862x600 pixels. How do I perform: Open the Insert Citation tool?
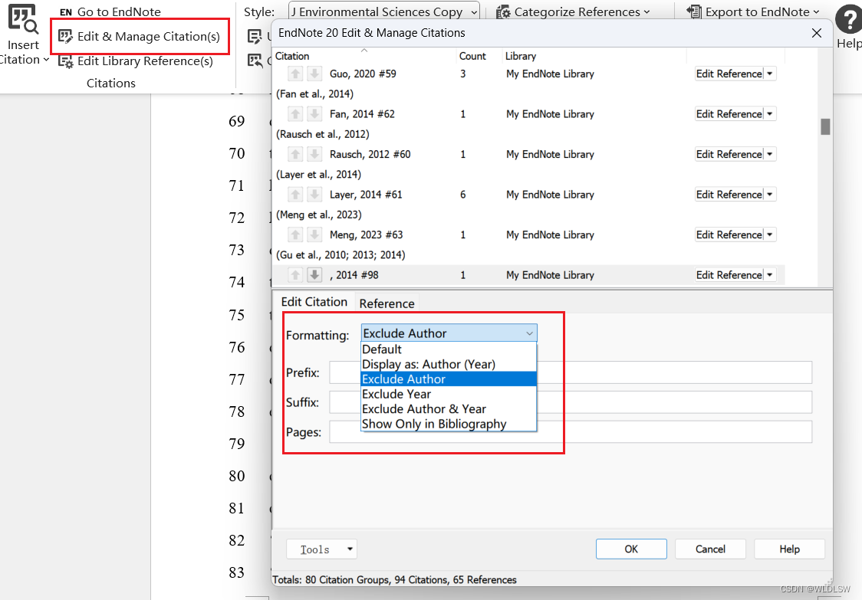[22, 34]
